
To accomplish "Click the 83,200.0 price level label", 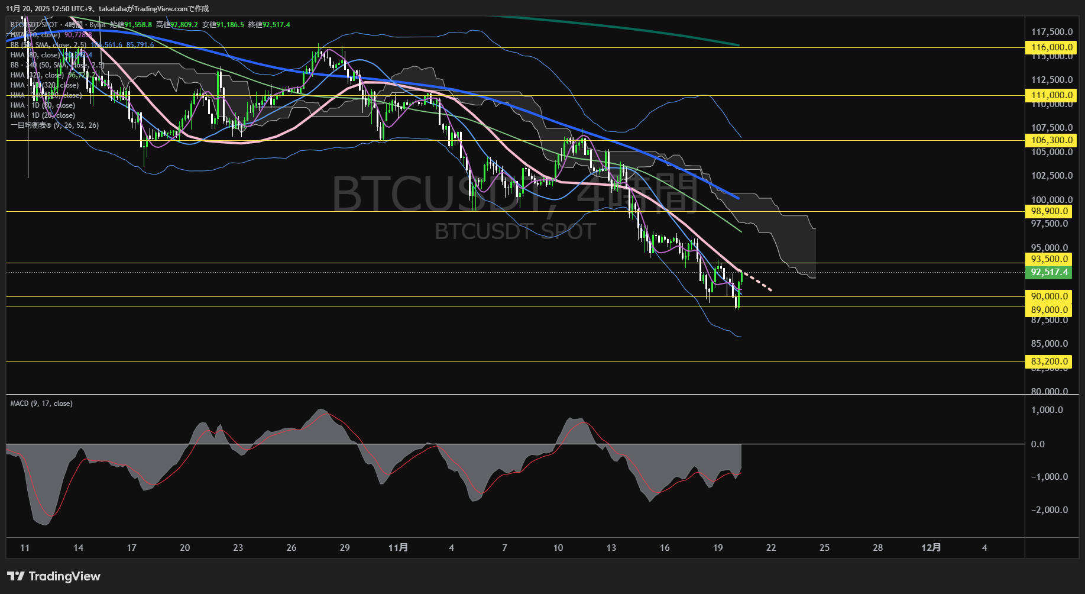I will pos(1050,361).
